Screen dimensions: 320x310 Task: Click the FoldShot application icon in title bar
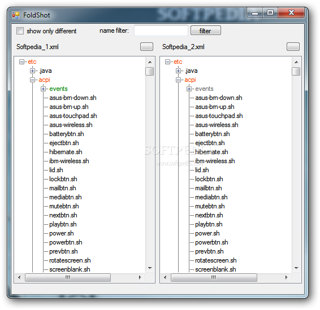pyautogui.click(x=16, y=15)
